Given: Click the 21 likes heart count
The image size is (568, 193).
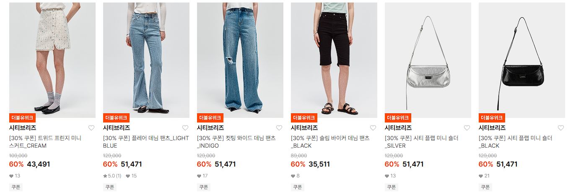Looking at the screenshot, I should pos(484,176).
